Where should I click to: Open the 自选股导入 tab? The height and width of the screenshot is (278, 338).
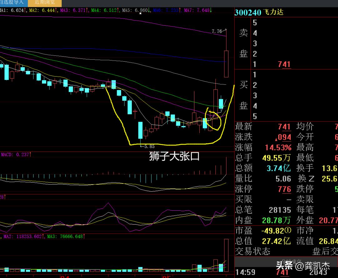click(x=13, y=3)
